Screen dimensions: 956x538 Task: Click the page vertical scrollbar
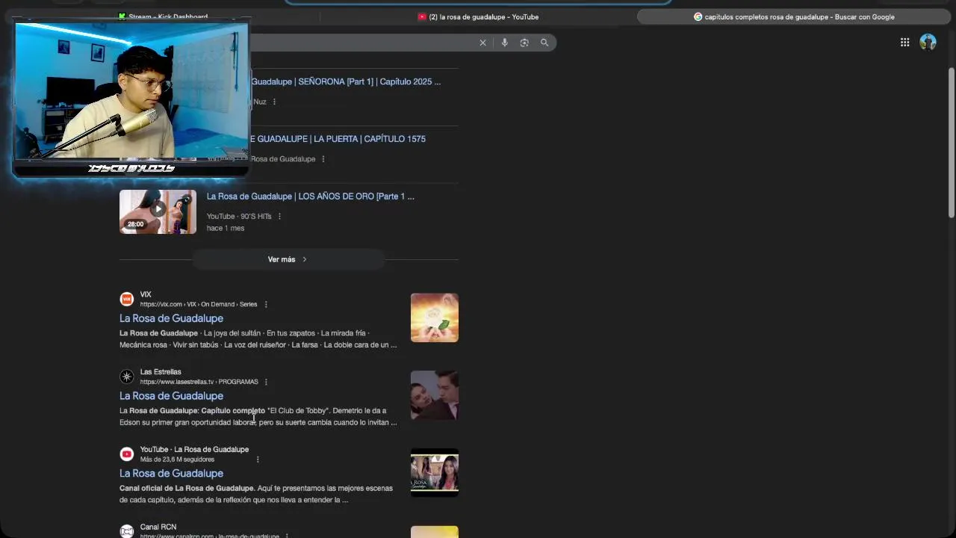coord(951,142)
